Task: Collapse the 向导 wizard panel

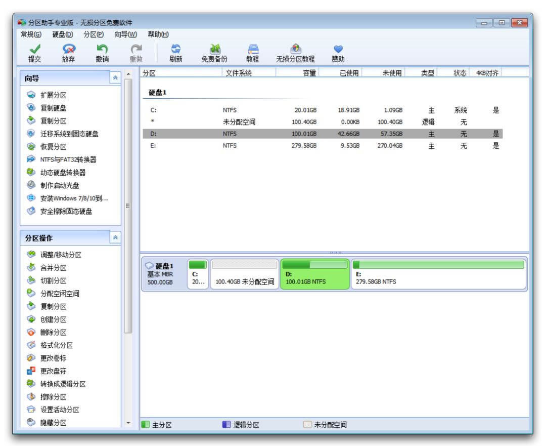Action: click(x=115, y=78)
